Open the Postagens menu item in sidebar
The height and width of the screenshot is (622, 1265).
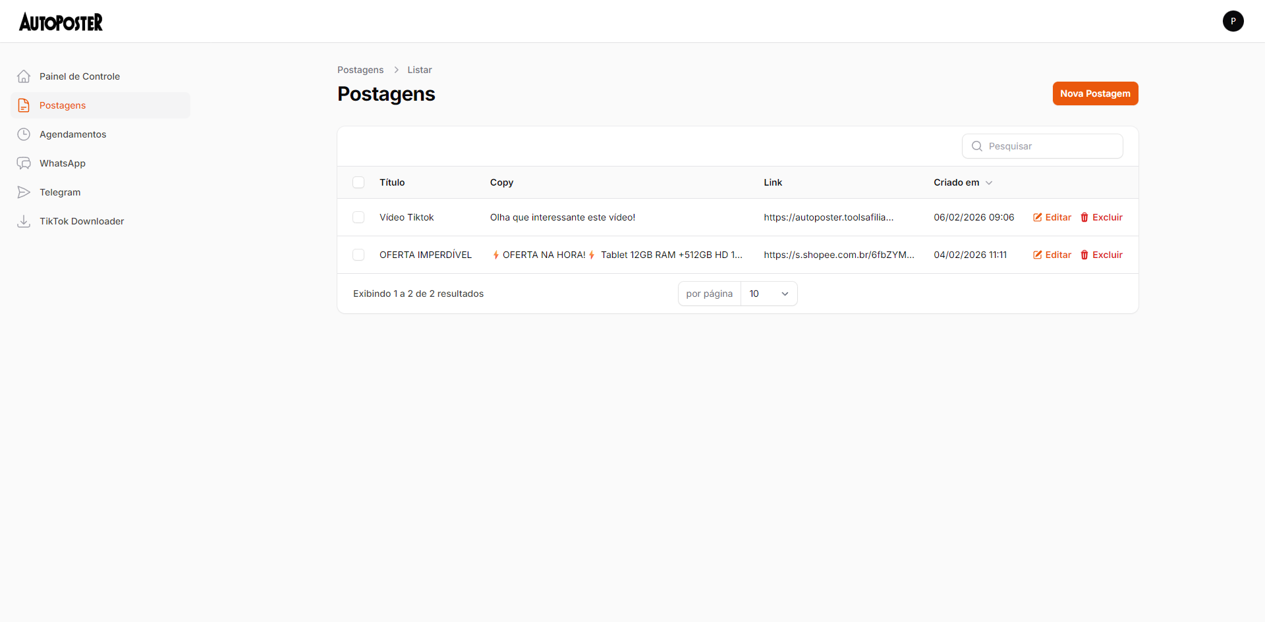(62, 105)
